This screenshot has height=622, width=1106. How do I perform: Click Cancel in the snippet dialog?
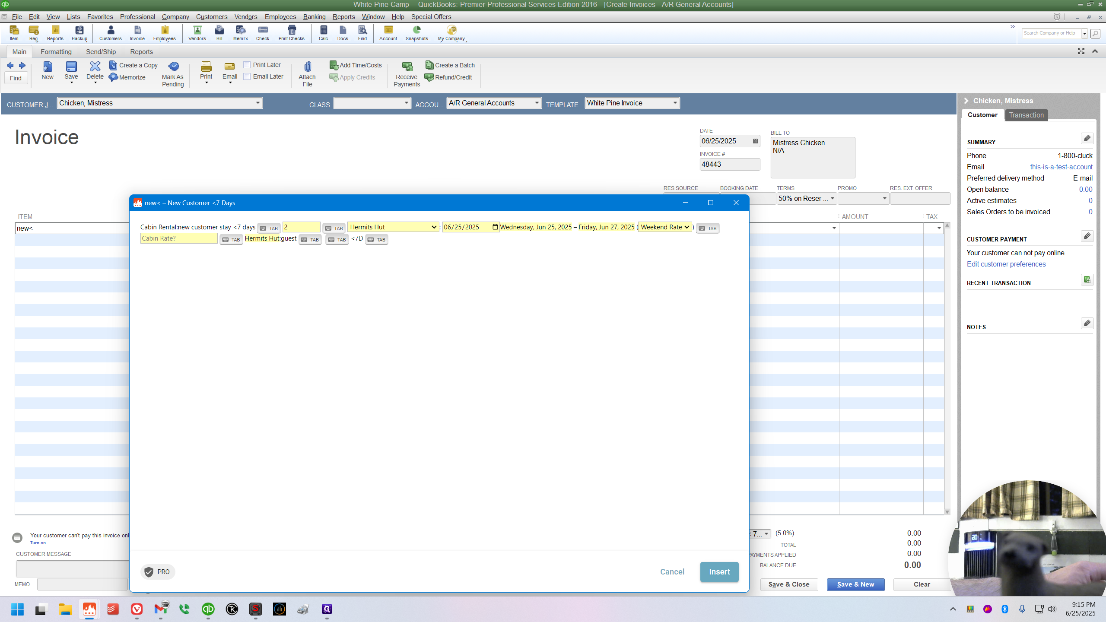[672, 571]
